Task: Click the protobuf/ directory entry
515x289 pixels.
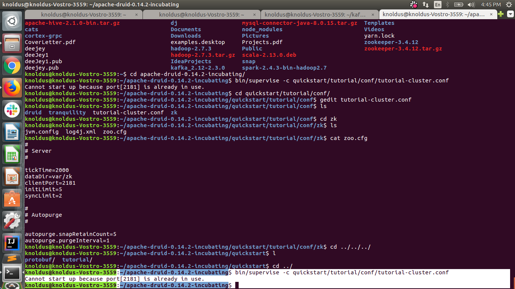Action: [x=40, y=260]
